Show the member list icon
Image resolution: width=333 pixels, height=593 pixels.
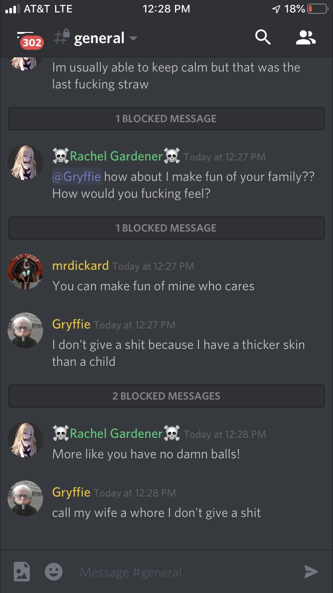point(305,38)
